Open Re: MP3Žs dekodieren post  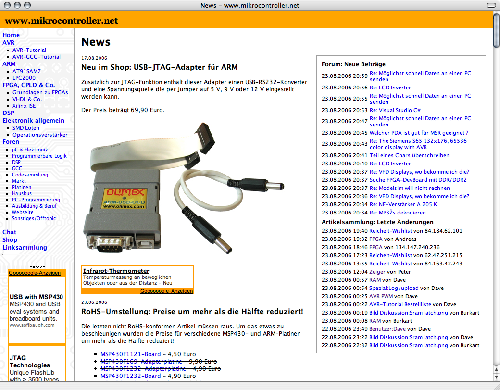tap(397, 213)
